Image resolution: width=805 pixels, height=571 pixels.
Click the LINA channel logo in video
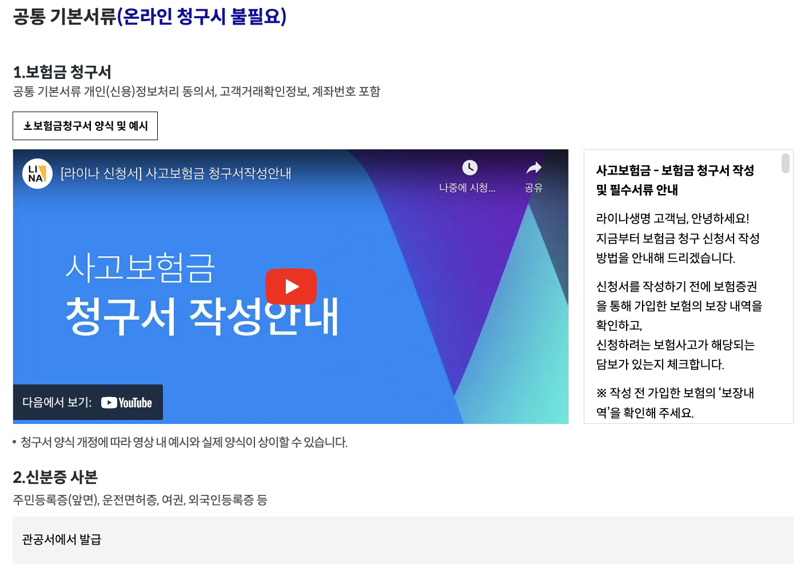[x=37, y=173]
